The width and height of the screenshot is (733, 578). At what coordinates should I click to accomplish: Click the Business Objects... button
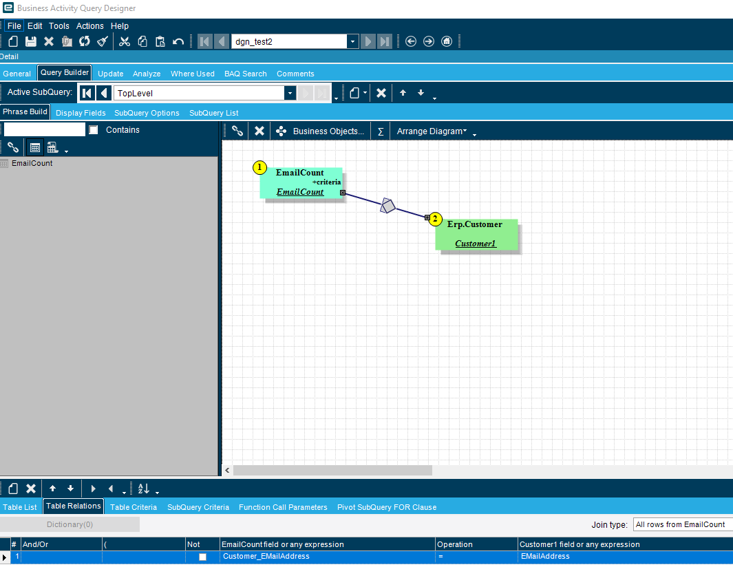click(320, 131)
